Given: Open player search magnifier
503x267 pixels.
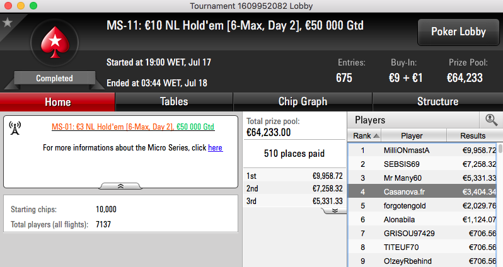Looking at the screenshot, I should (x=491, y=120).
